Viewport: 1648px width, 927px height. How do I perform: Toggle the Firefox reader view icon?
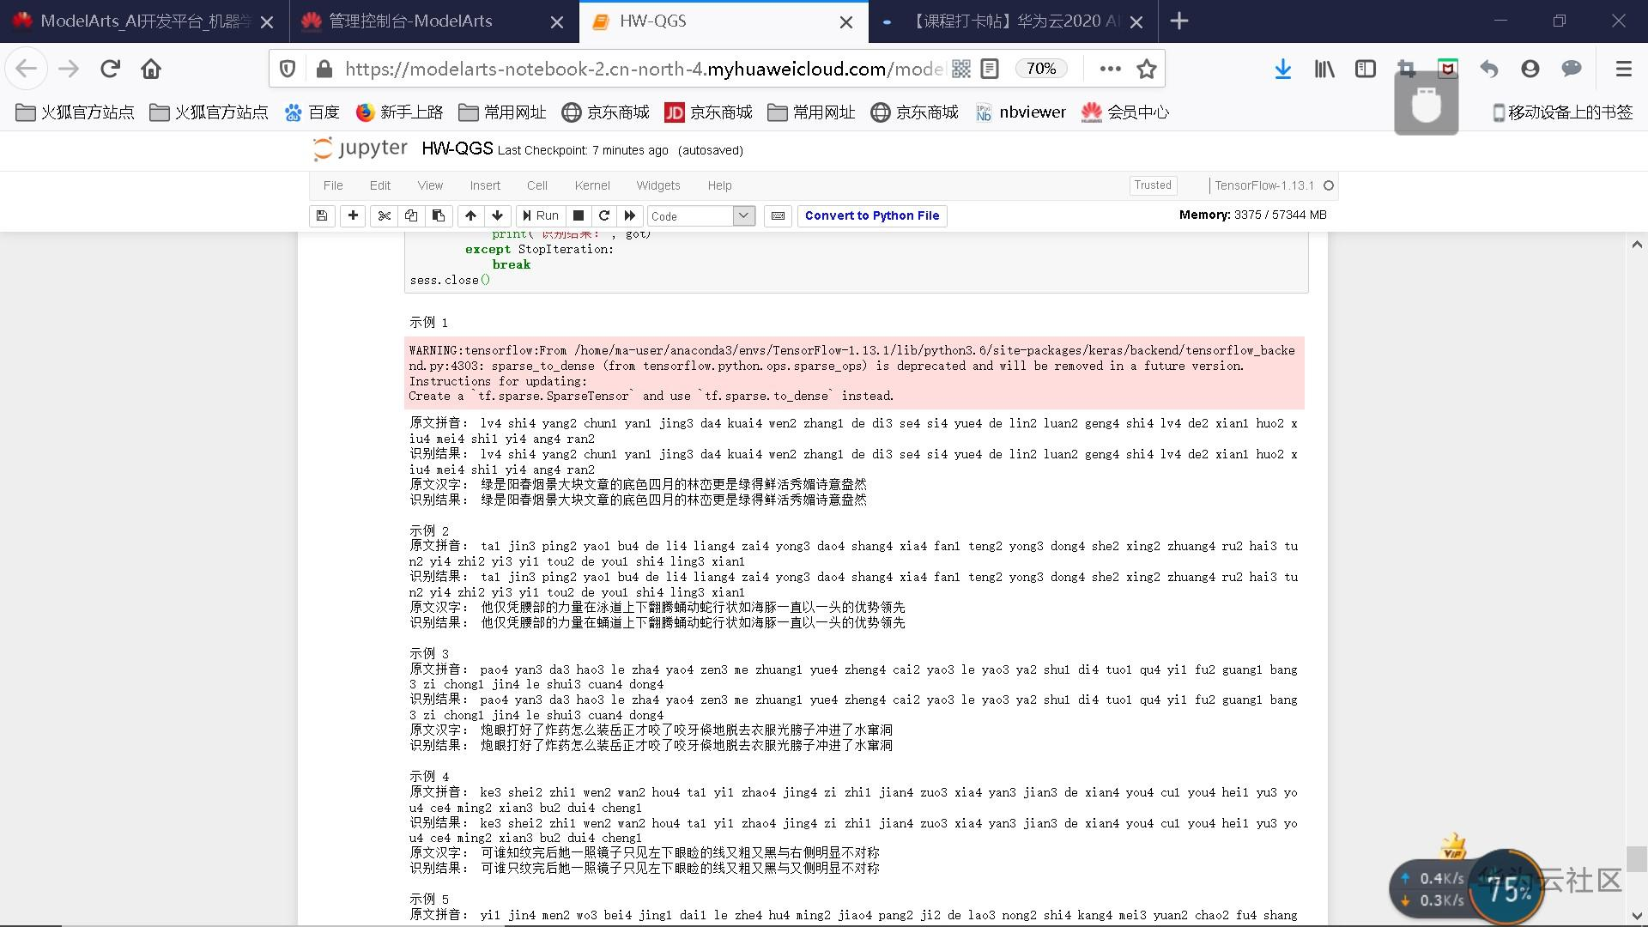point(990,69)
